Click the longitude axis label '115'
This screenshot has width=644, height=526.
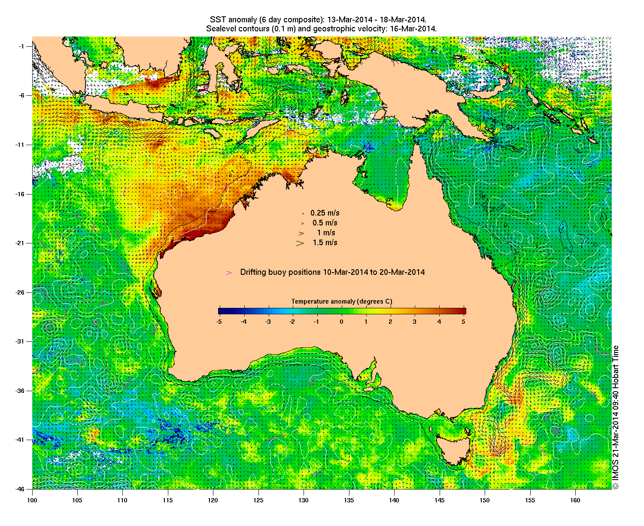[x=168, y=500]
